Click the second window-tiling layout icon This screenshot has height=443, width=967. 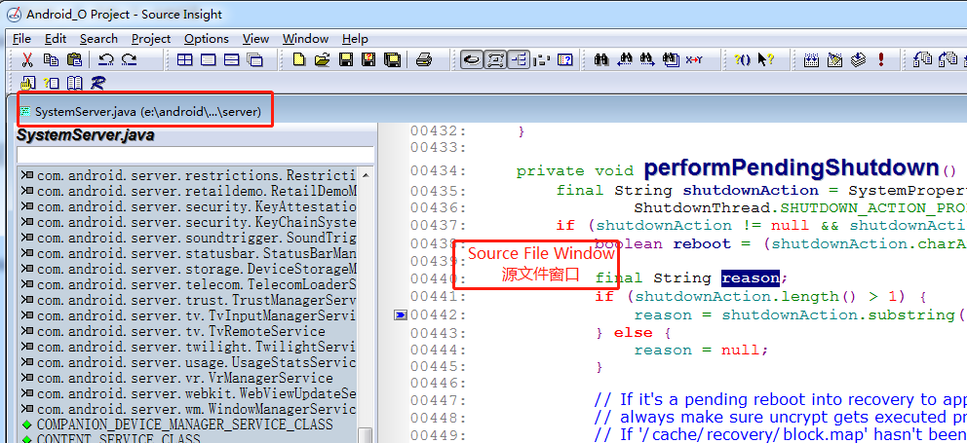point(208,59)
